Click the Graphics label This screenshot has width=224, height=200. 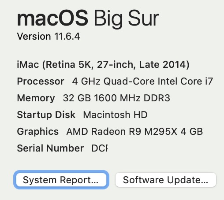[x=38, y=131]
